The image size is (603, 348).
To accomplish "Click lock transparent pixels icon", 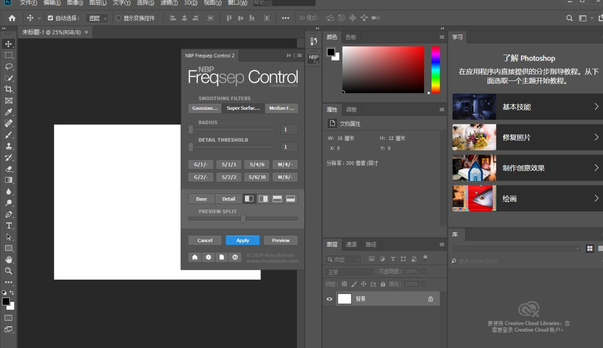I will click(x=344, y=284).
